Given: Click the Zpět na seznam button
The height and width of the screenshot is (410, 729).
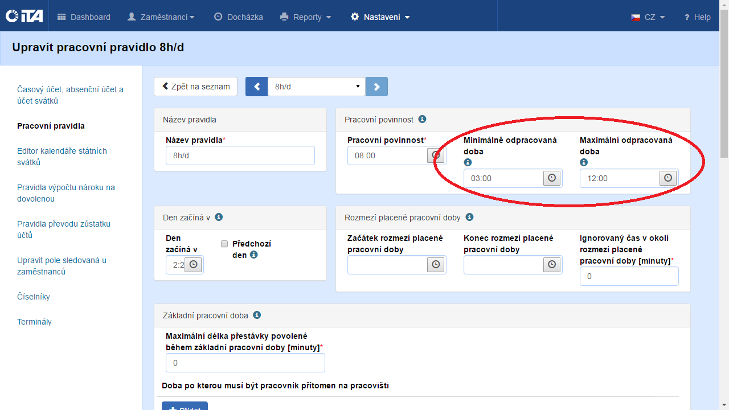Looking at the screenshot, I should pyautogui.click(x=195, y=87).
